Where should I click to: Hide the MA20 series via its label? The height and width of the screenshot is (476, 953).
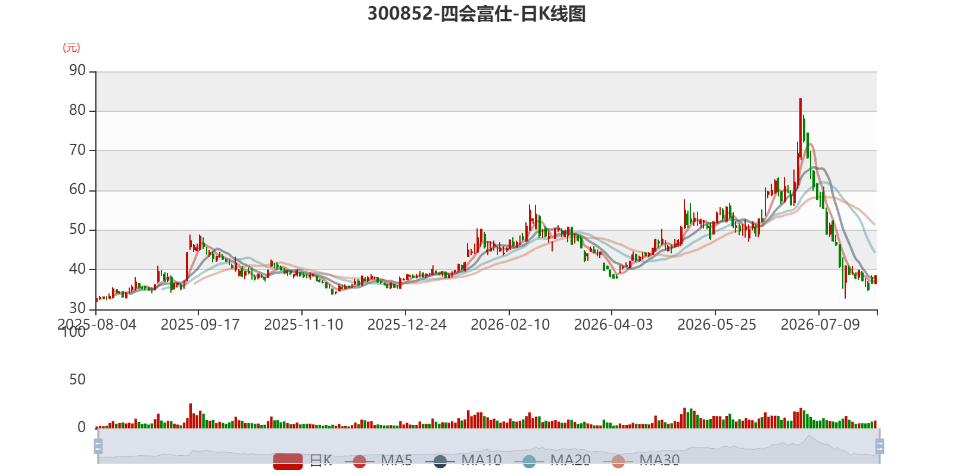tap(571, 461)
